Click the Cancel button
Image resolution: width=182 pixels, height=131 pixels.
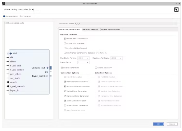(172, 124)
